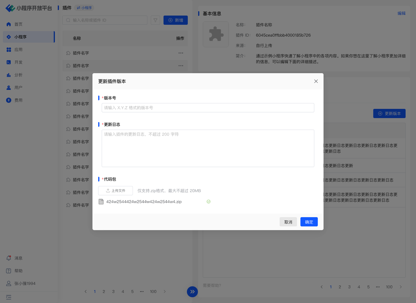Click the 上传文件 upload button
Viewport: 416px width, 303px height.
[x=116, y=191]
